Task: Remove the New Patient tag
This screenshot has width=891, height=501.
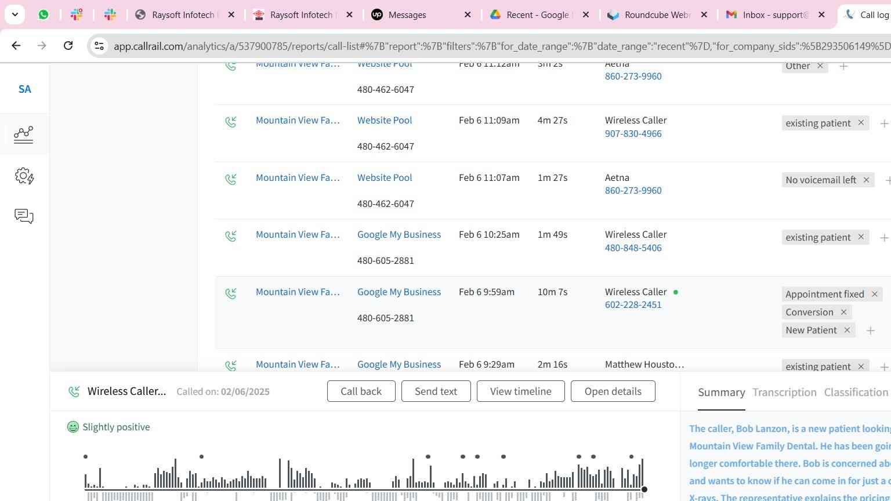Action: (847, 330)
